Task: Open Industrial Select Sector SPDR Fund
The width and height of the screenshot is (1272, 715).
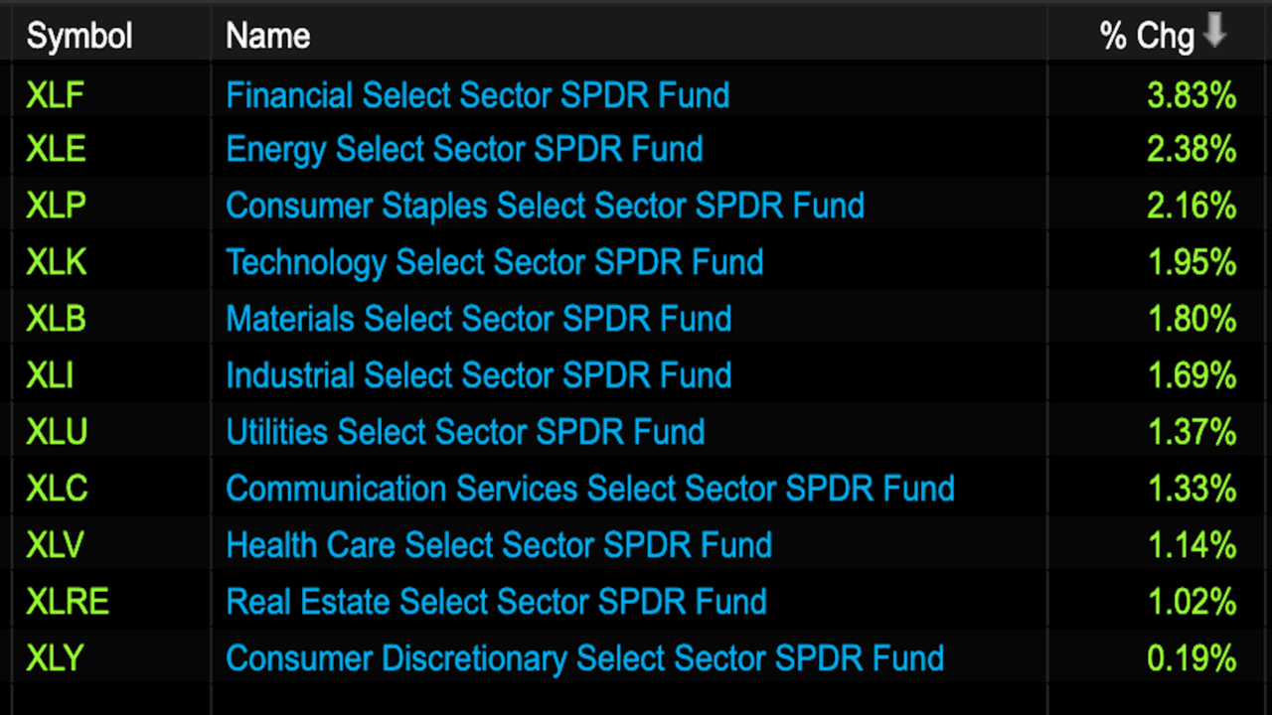Action: pyautogui.click(x=478, y=375)
